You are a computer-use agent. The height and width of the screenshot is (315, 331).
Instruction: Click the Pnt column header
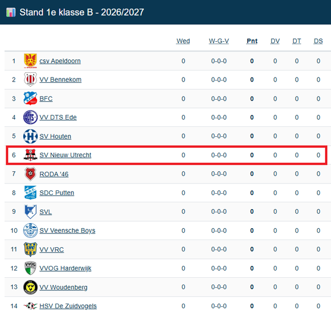252,41
